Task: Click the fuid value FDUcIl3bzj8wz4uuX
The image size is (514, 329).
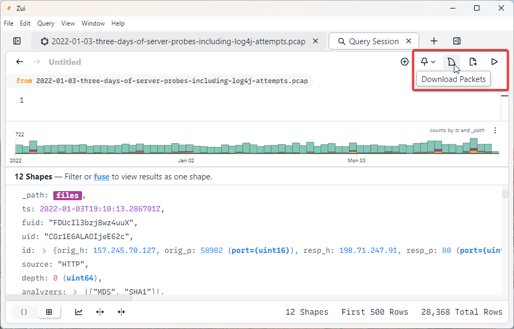Action: tap(92, 223)
